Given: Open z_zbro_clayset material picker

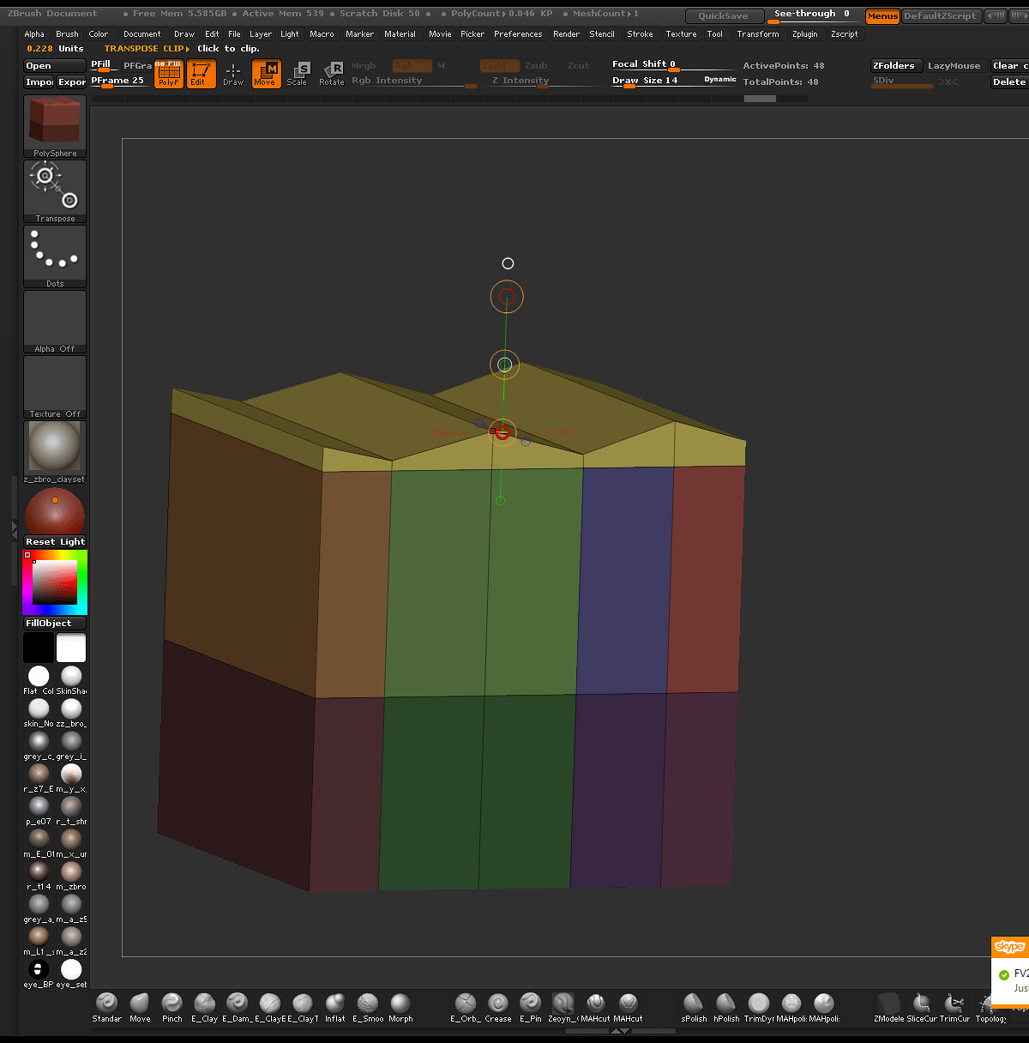Looking at the screenshot, I should (x=55, y=452).
